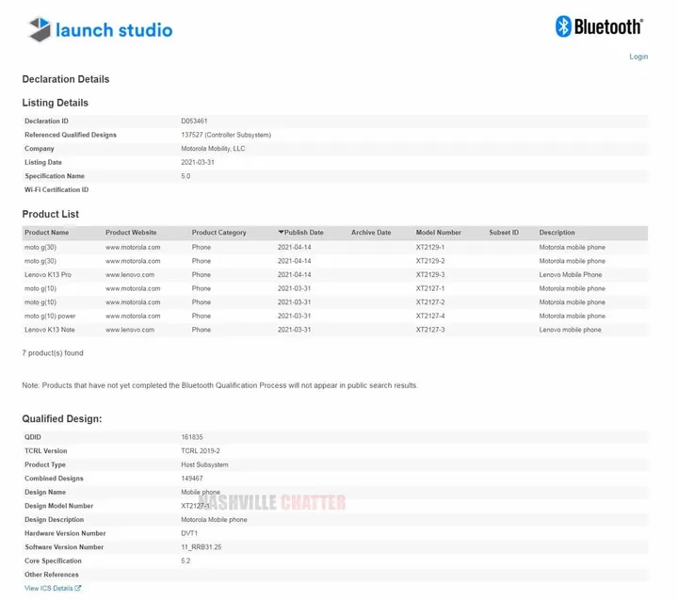This screenshot has height=602, width=678.
Task: Click the Subset ID column header
Action: [504, 233]
